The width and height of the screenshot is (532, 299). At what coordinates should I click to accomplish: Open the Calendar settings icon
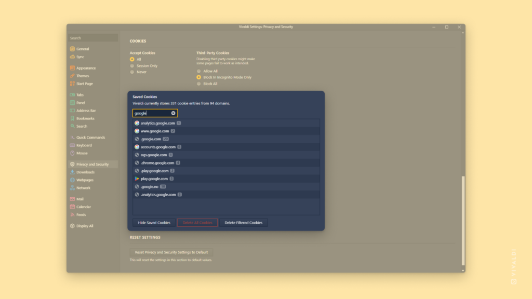72,207
